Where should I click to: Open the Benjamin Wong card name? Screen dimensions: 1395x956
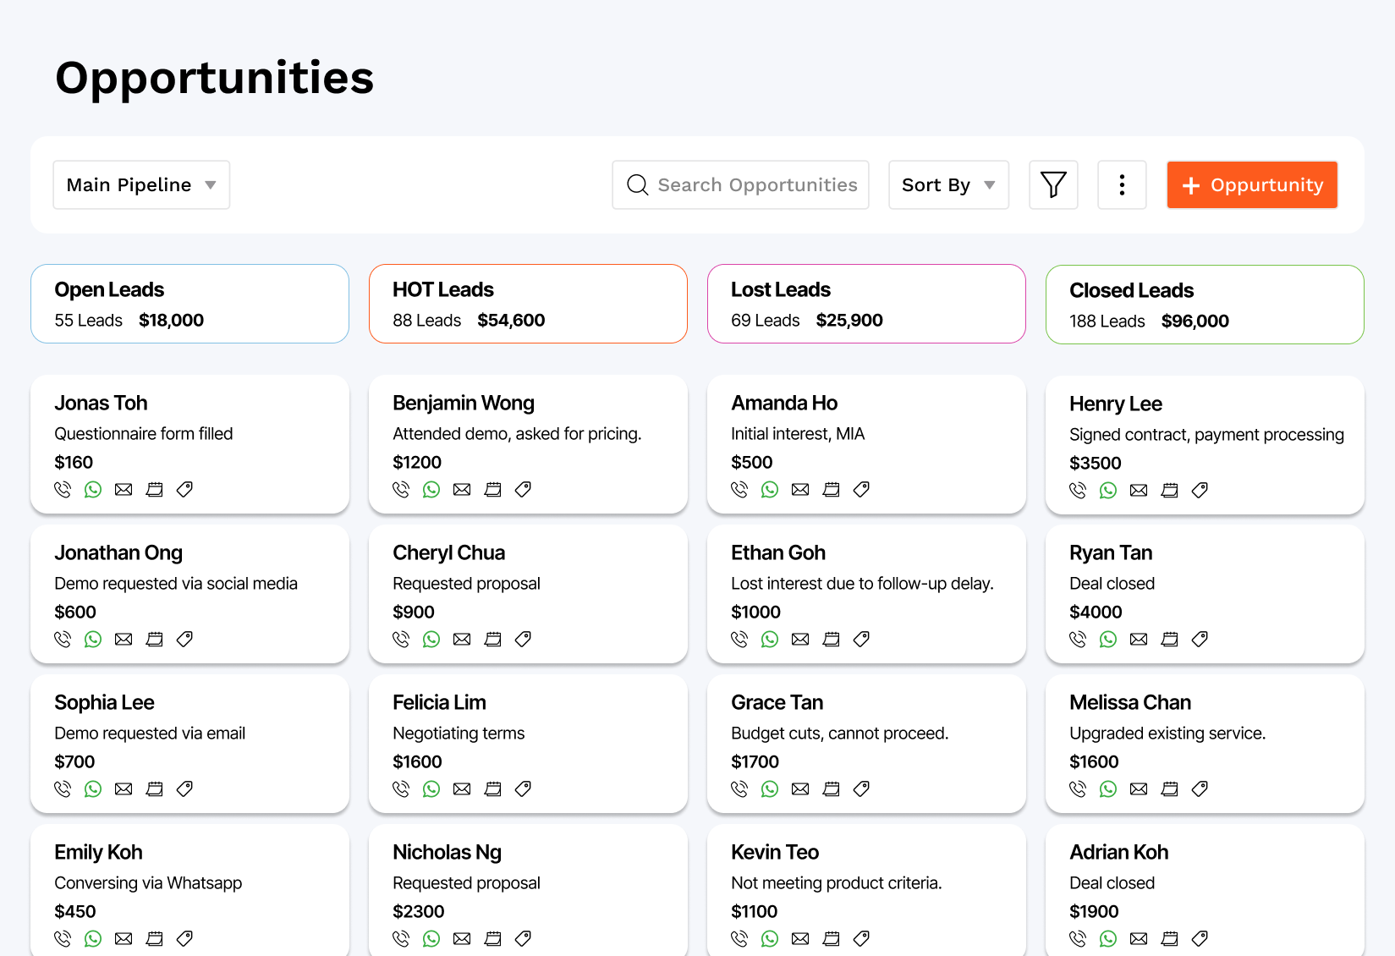[x=464, y=403]
